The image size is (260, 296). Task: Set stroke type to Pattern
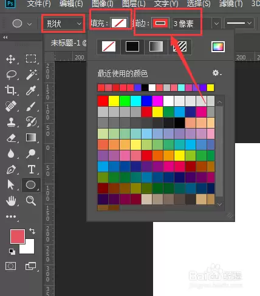[180, 47]
